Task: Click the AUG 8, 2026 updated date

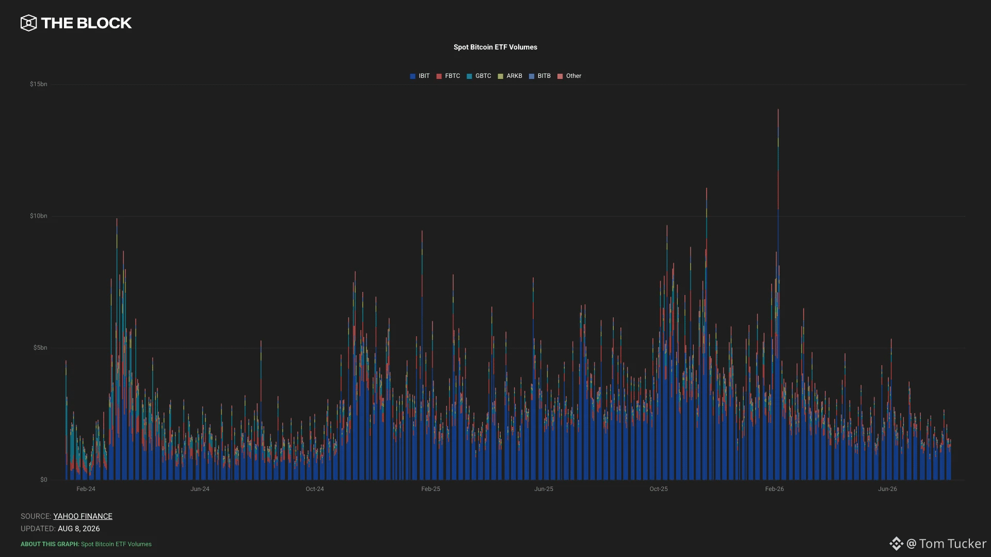Action: click(x=79, y=529)
